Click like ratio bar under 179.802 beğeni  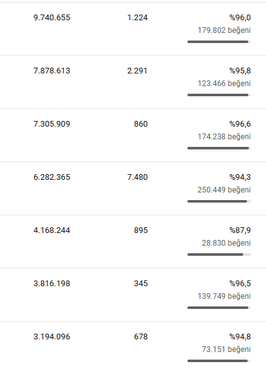[219, 42]
